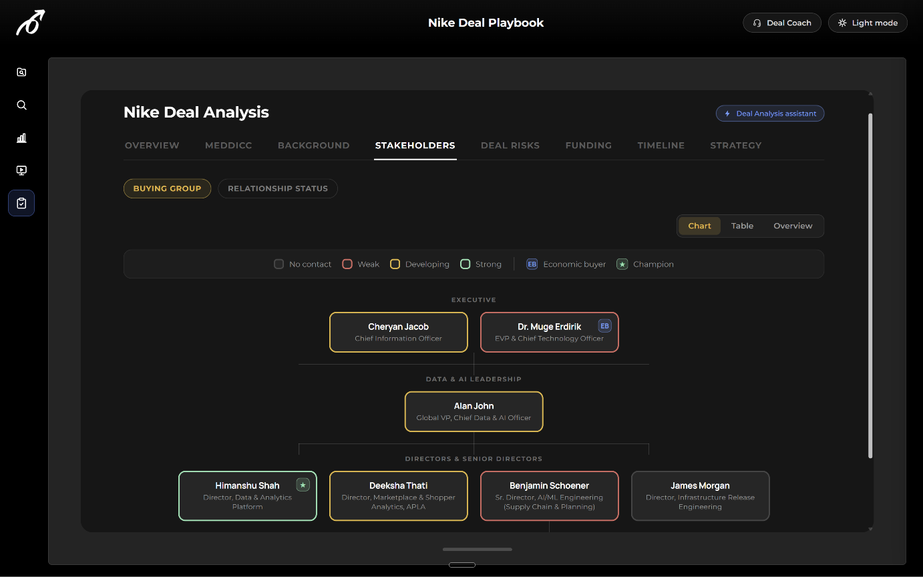Open the bar chart analytics sidebar icon
The width and height of the screenshot is (923, 577).
pos(21,138)
